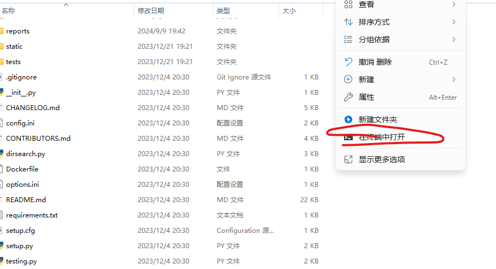496x269 pixels.
Task: Click the Python icon of dirsearch.py
Action: pyautogui.click(x=2, y=154)
